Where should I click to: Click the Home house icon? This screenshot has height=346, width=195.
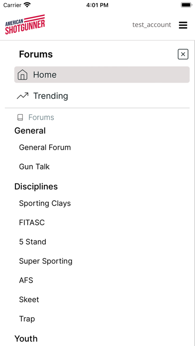[22, 75]
